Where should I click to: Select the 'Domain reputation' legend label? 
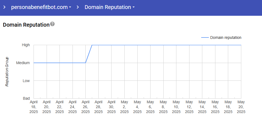(225, 38)
